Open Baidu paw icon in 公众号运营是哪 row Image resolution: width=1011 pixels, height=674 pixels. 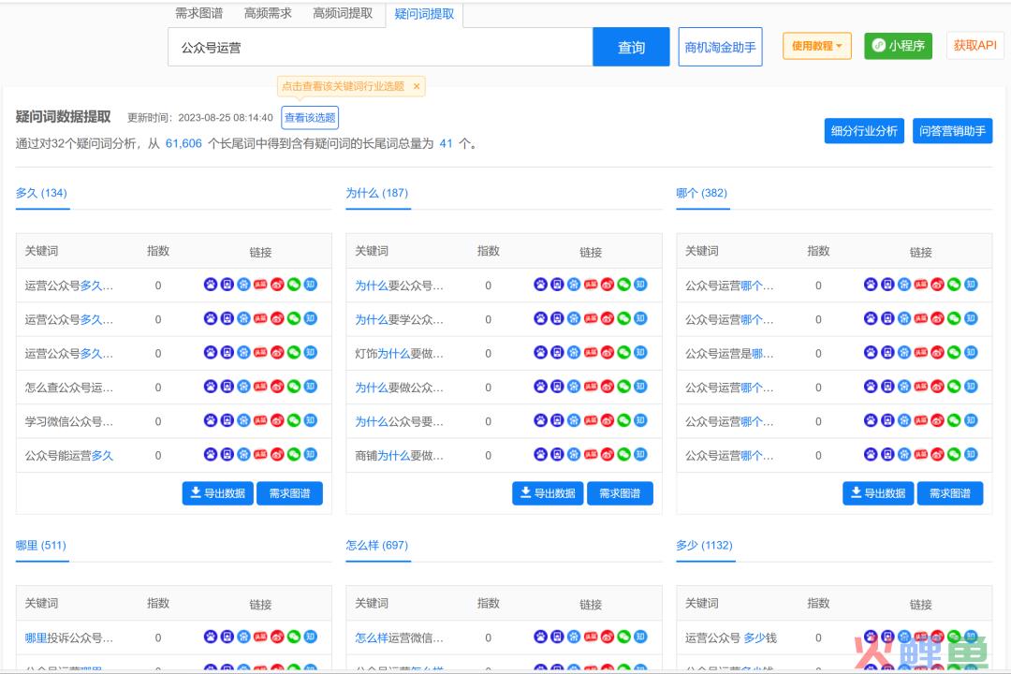pyautogui.click(x=871, y=353)
